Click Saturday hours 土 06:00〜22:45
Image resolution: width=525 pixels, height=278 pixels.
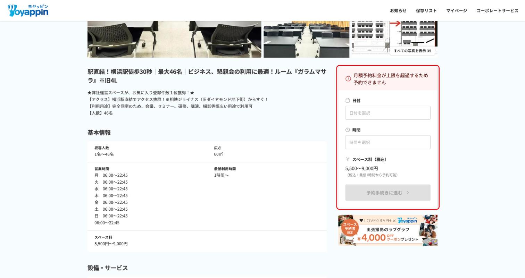[x=111, y=209]
